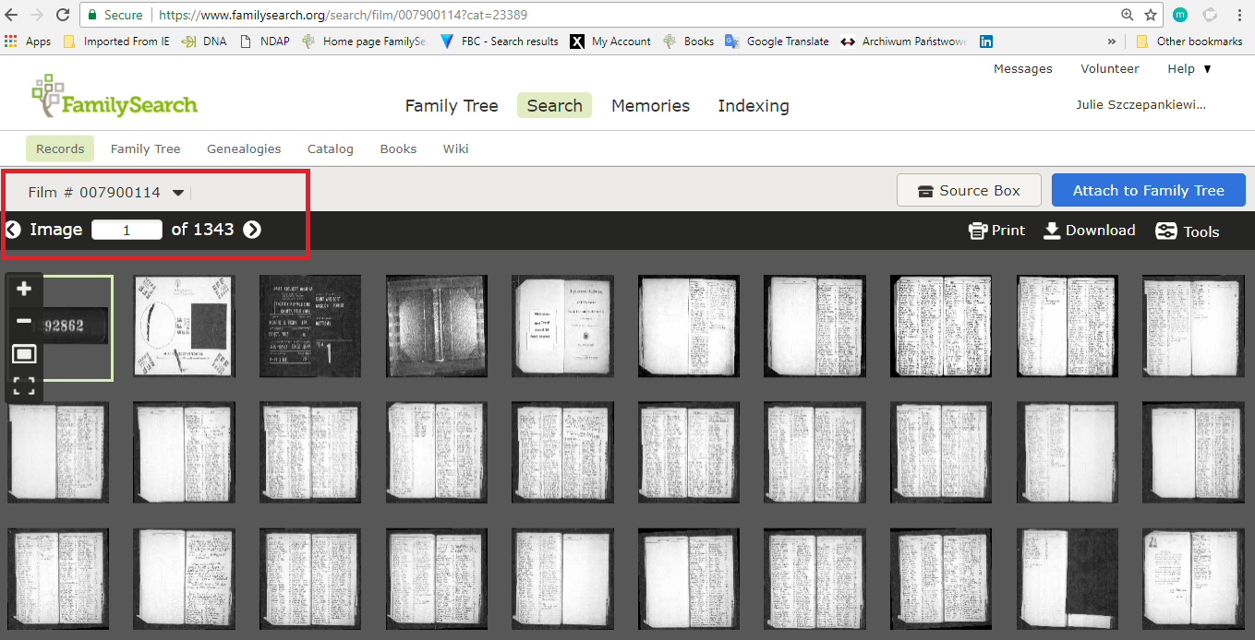
Task: Show more bookmarks with the chevron
Action: pos(1111,41)
